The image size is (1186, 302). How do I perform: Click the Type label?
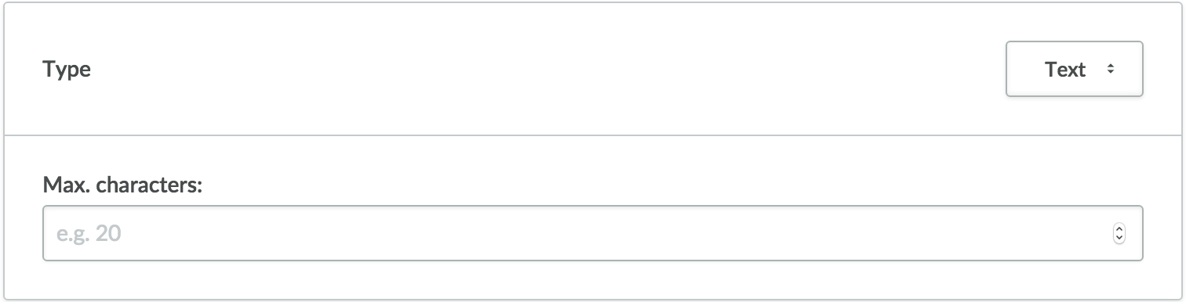67,70
